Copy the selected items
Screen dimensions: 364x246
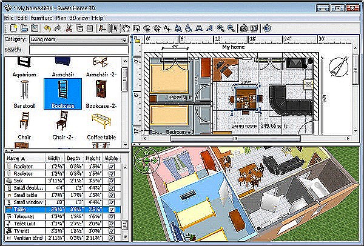pyautogui.click(x=79, y=28)
